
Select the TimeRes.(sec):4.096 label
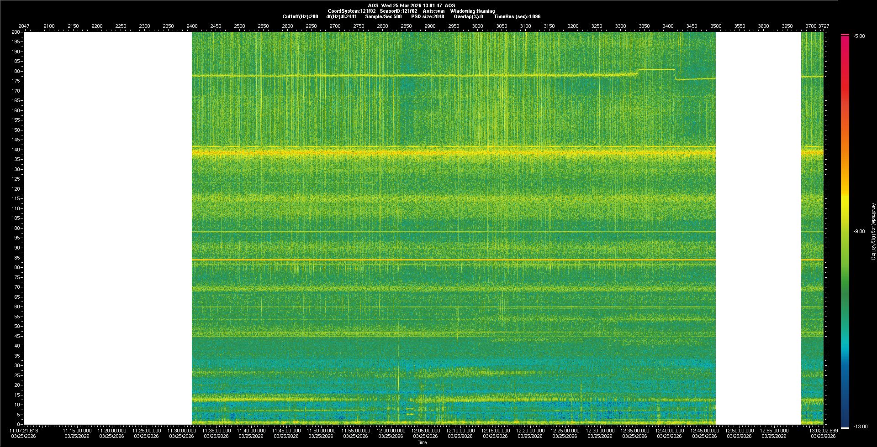click(517, 16)
